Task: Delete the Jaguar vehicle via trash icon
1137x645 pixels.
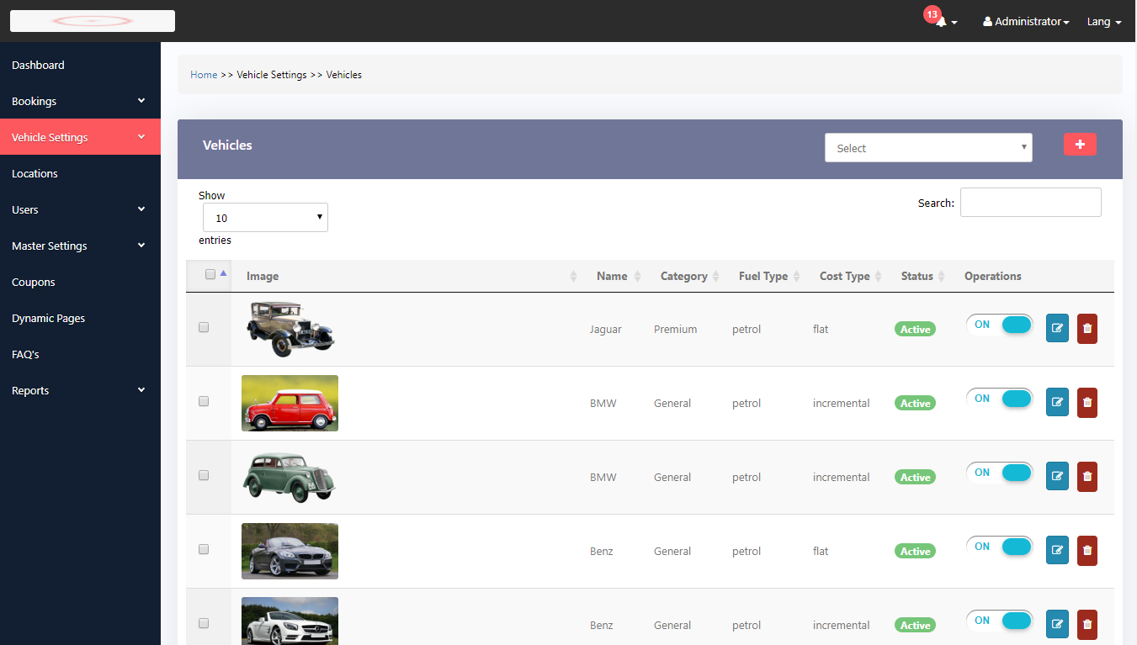Action: (1087, 328)
